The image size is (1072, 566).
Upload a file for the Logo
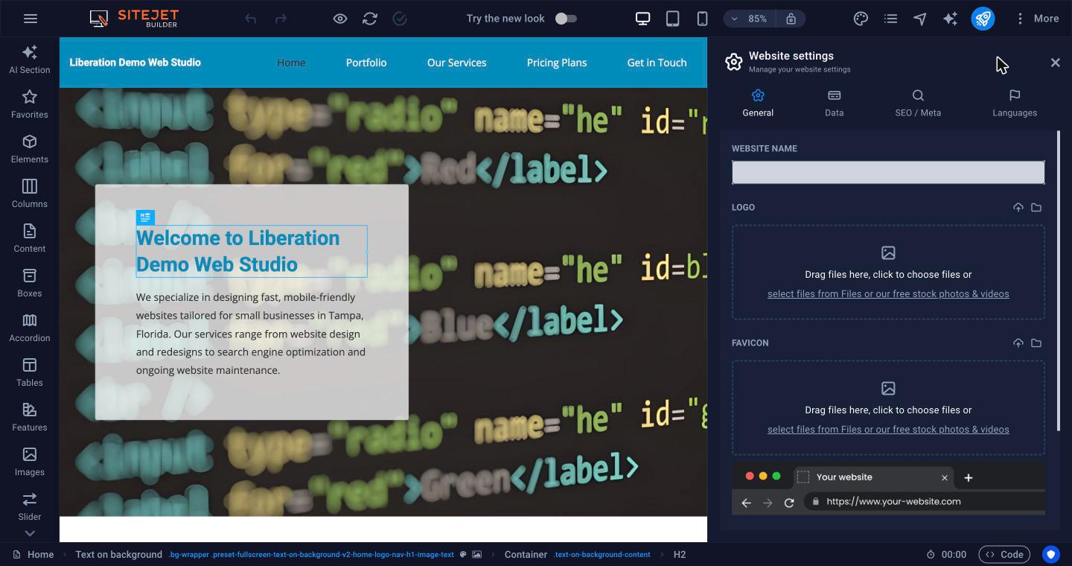(1018, 208)
